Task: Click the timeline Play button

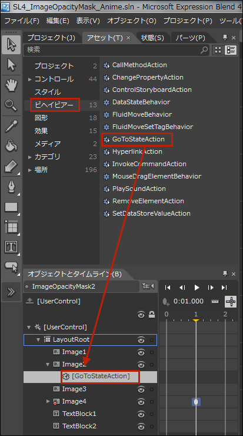Action: [197, 288]
